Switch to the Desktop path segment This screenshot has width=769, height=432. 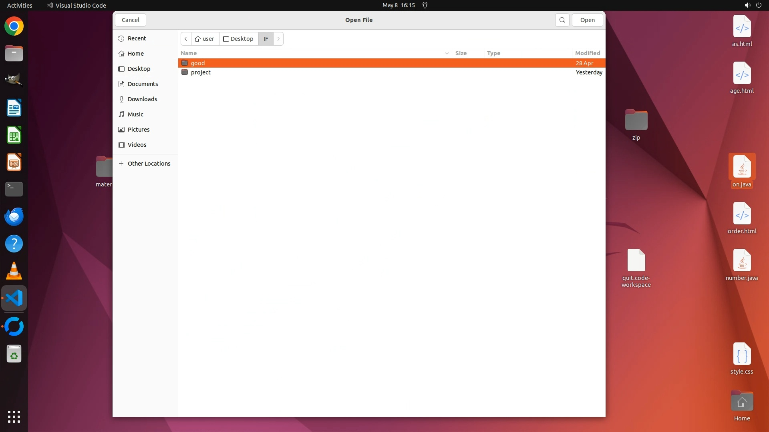238,39
